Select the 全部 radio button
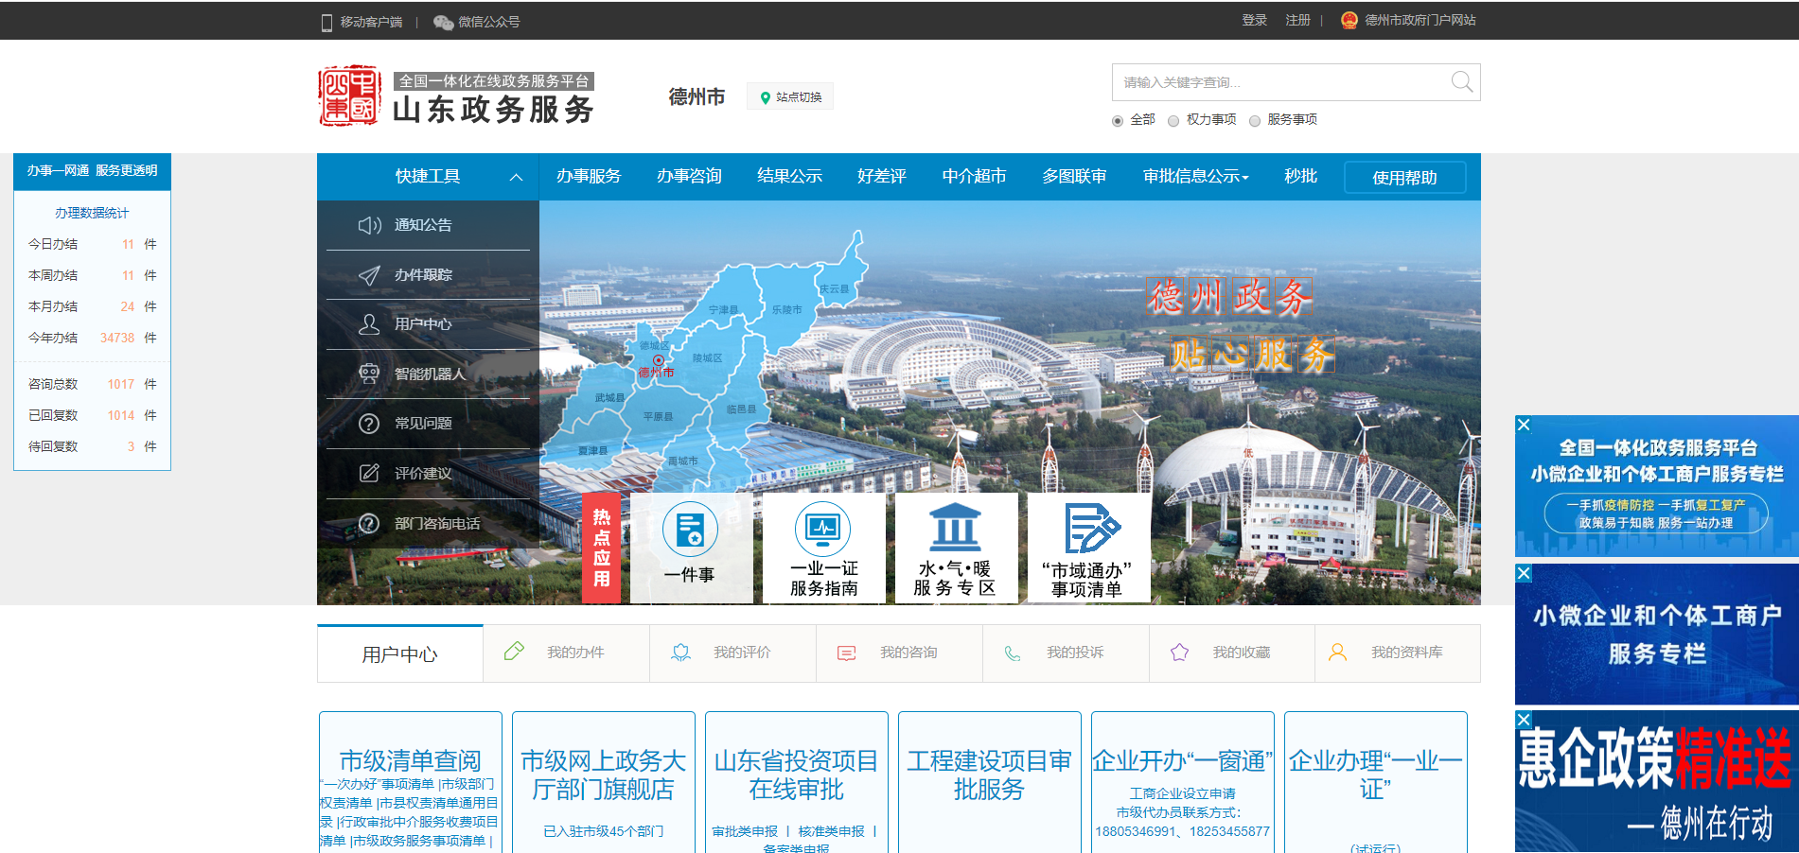Viewport: 1799px width, 853px height. tap(1118, 120)
